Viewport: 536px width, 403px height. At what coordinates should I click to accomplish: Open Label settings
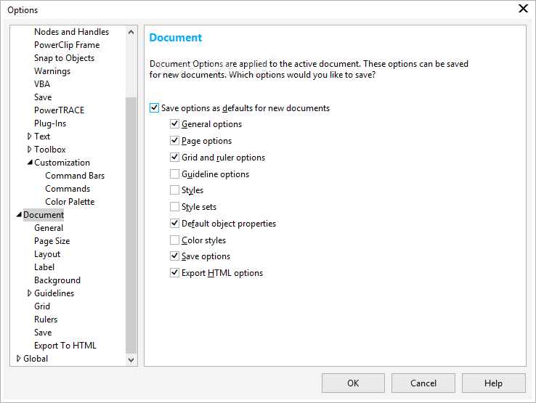[x=44, y=267]
